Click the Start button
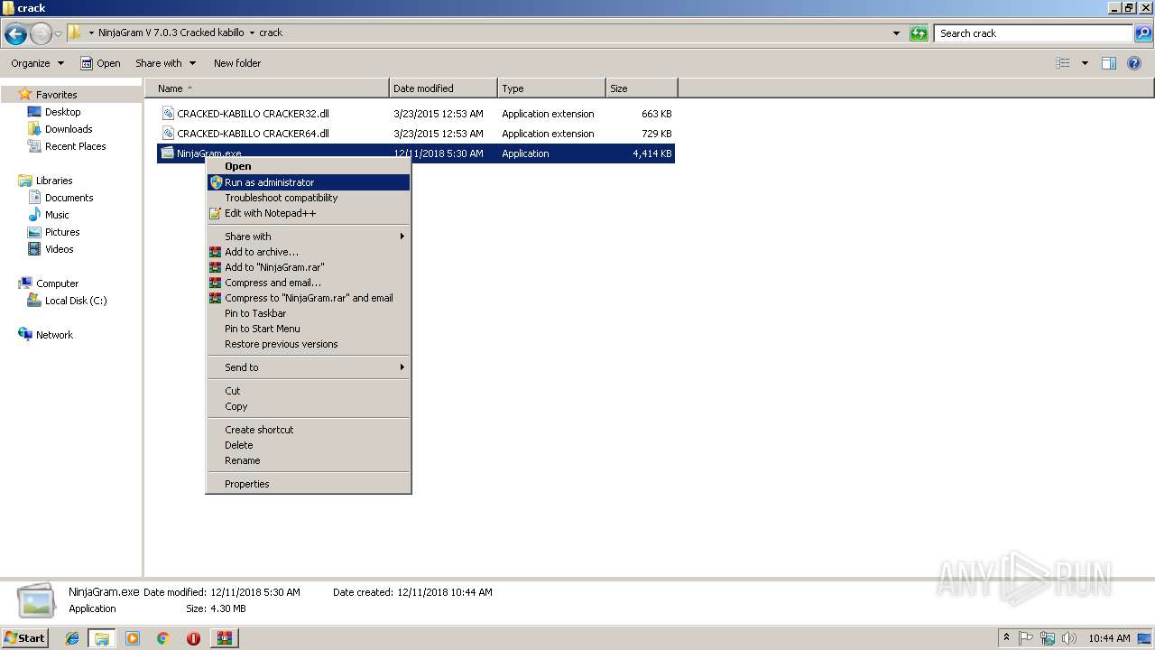 [x=24, y=638]
